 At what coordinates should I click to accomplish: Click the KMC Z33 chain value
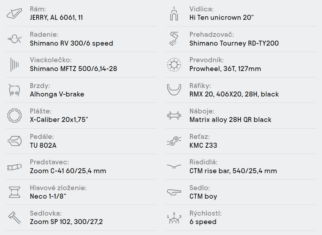203,145
